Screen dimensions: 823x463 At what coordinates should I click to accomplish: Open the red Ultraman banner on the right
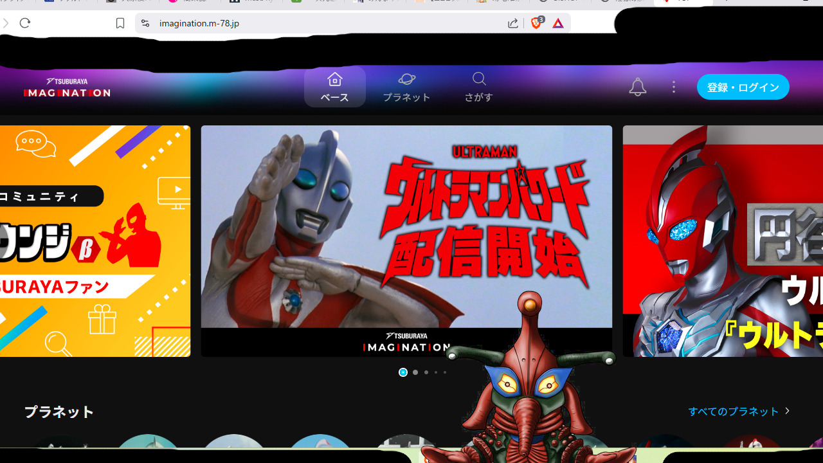(723, 241)
